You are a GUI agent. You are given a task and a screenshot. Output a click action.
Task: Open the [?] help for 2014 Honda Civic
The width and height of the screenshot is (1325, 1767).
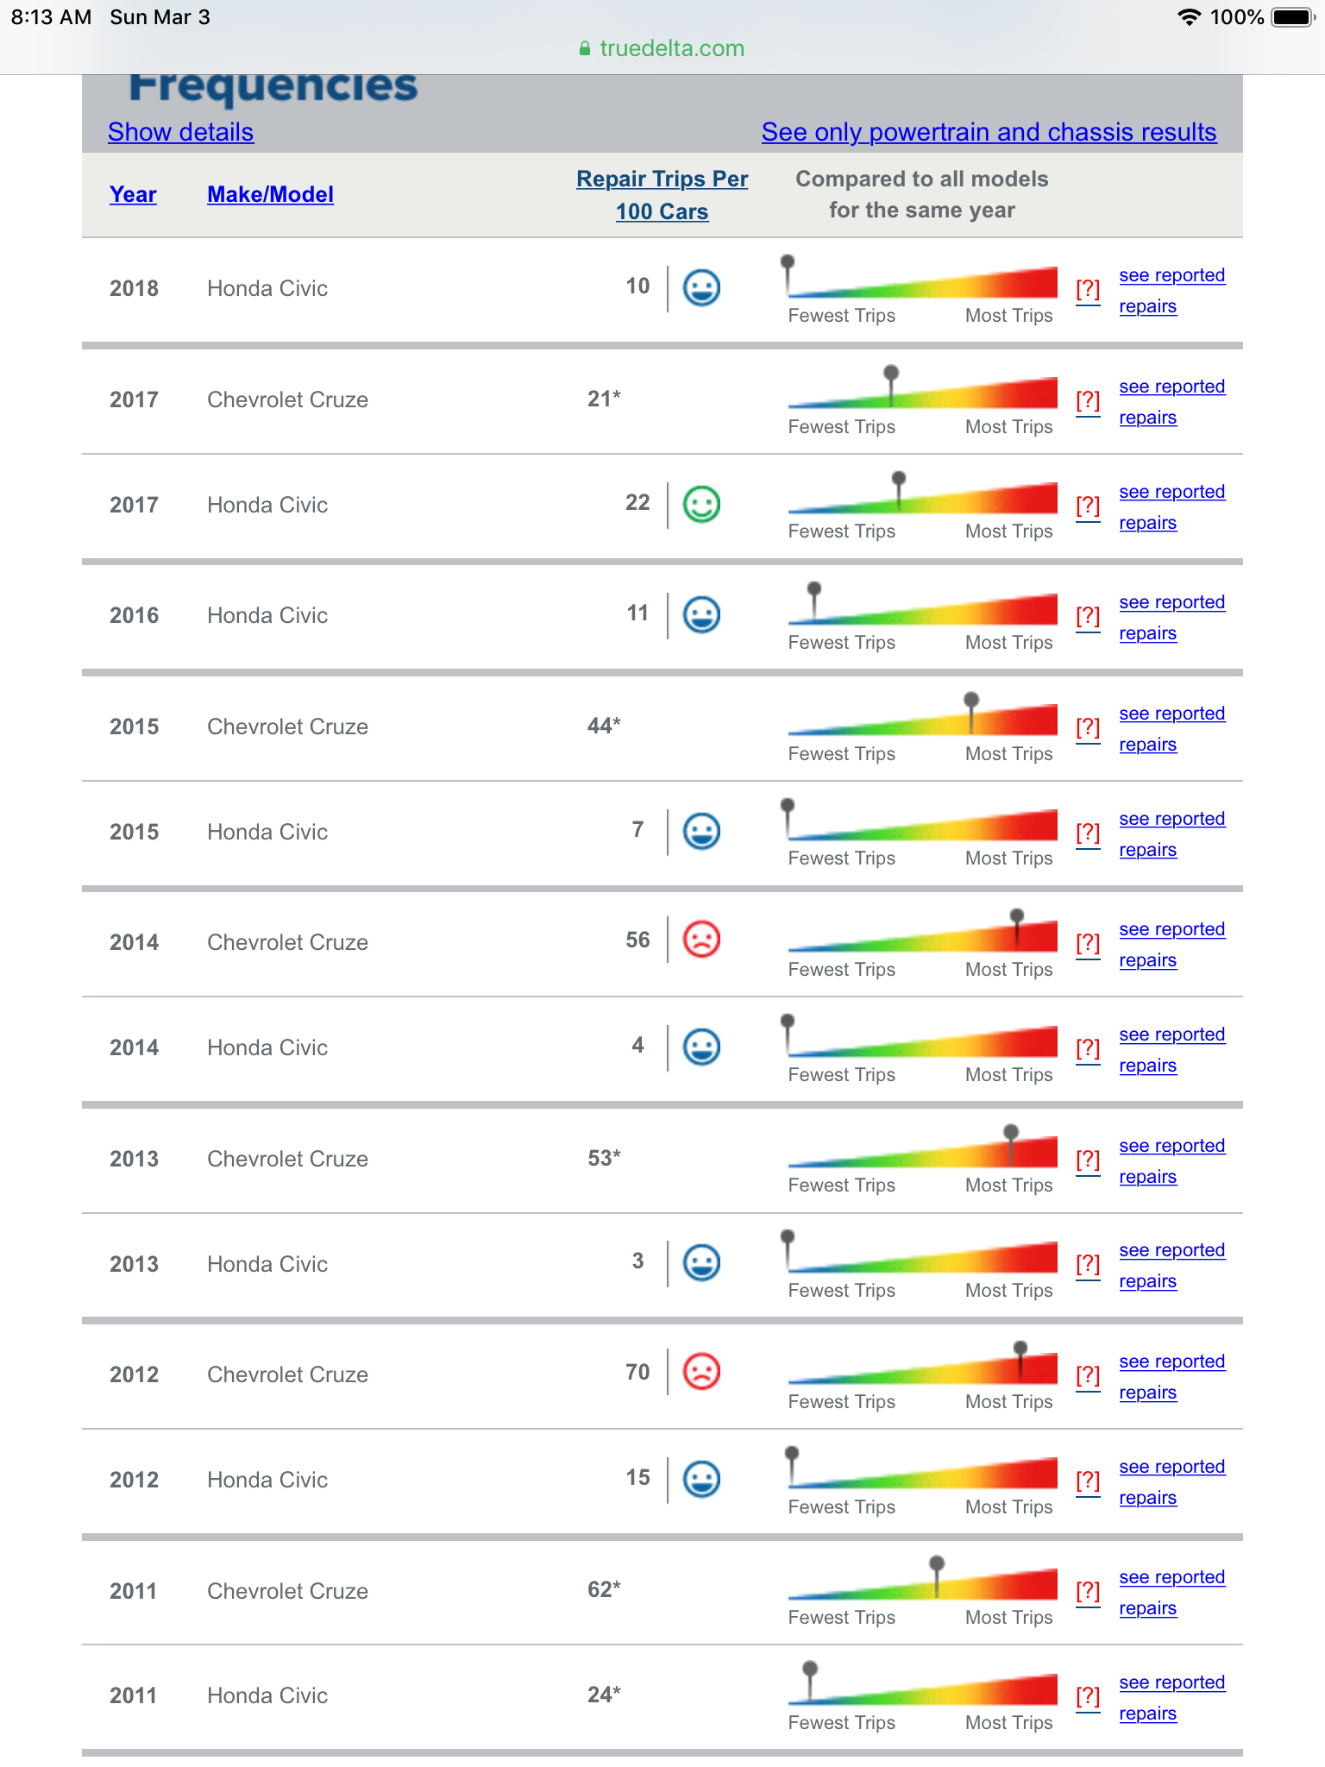[x=1088, y=1048]
